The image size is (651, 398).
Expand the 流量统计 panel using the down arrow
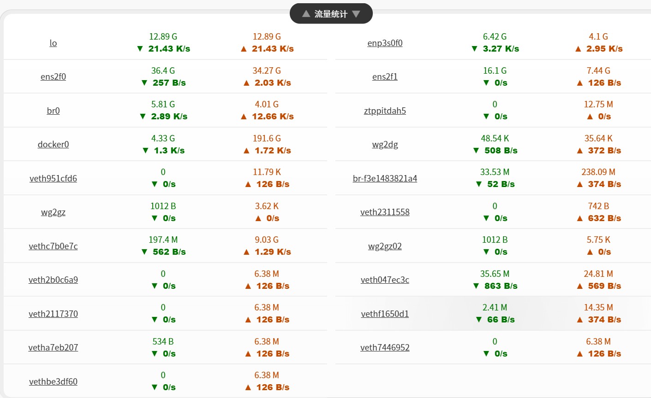(x=356, y=13)
